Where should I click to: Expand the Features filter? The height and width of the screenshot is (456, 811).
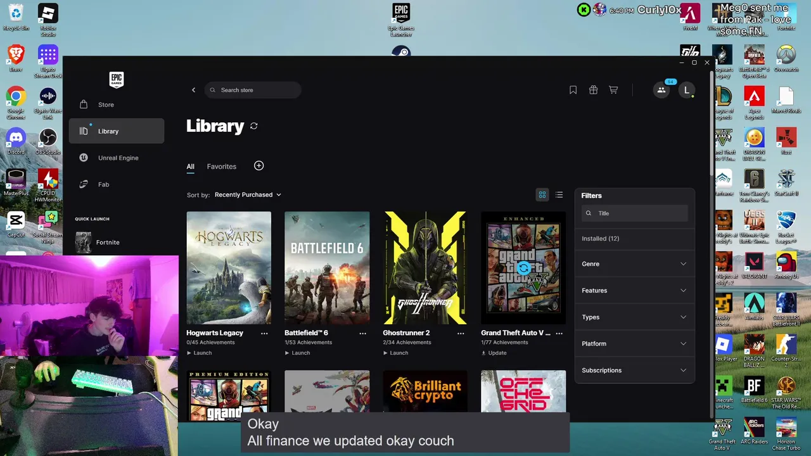(x=634, y=291)
